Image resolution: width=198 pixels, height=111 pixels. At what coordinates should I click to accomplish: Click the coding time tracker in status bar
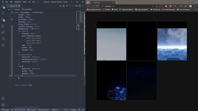(43, 110)
